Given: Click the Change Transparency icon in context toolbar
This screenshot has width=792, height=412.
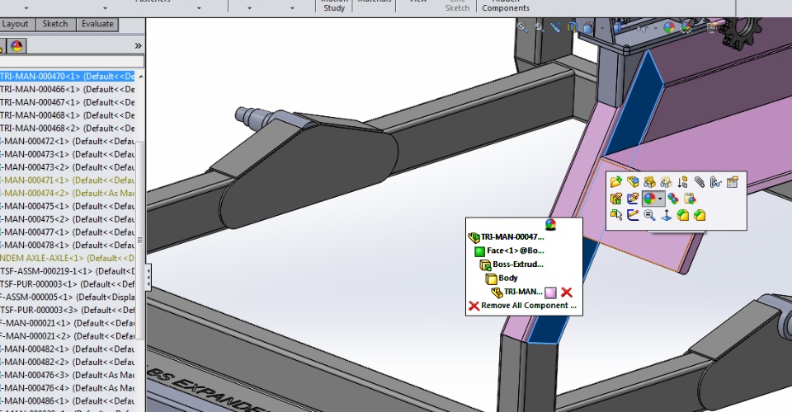Looking at the screenshot, I should [666, 182].
